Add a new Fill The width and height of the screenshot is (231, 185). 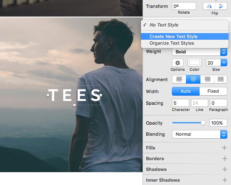coord(224,148)
